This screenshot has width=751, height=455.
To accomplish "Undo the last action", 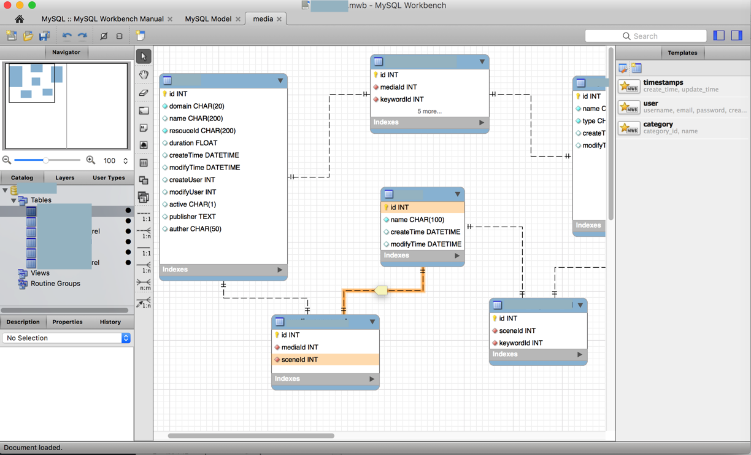I will click(67, 36).
